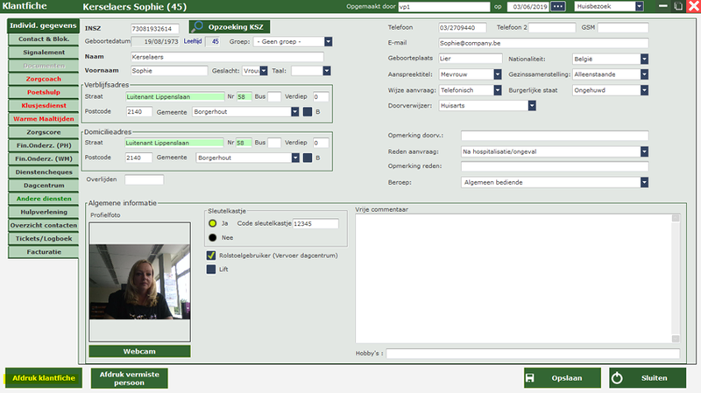Select the Nee radio button for Sleutelkastje
701x393 pixels.
point(212,237)
